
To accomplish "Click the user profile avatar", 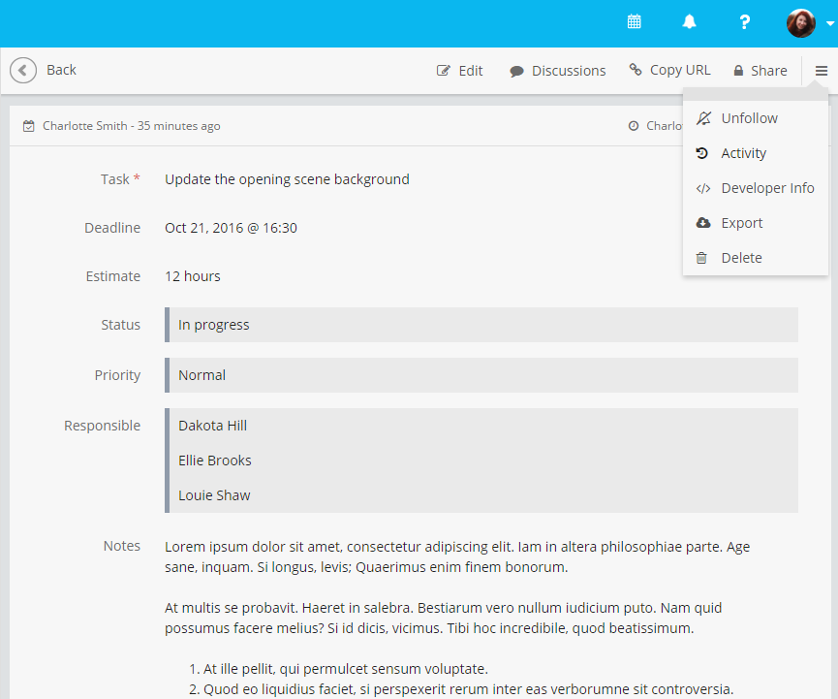I will click(x=800, y=23).
